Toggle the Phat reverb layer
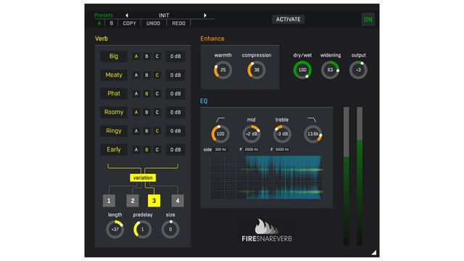This screenshot has height=261, width=464. click(114, 94)
